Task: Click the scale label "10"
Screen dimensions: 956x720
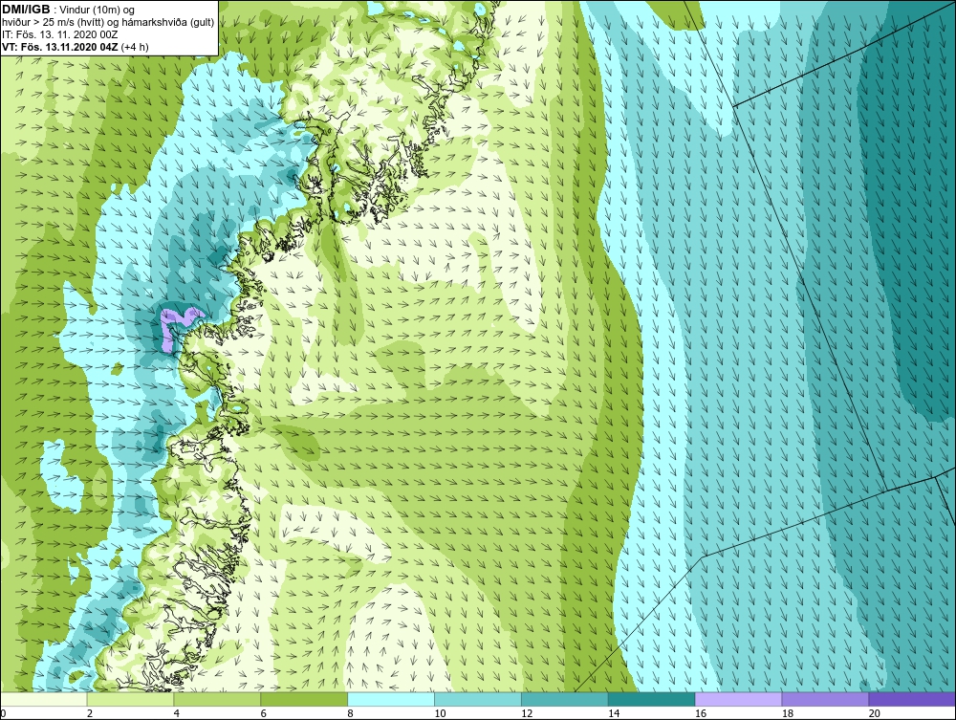Action: pos(440,713)
